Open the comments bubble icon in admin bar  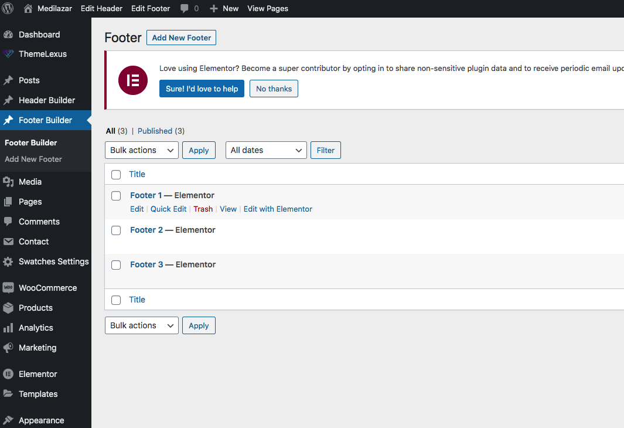(x=185, y=8)
